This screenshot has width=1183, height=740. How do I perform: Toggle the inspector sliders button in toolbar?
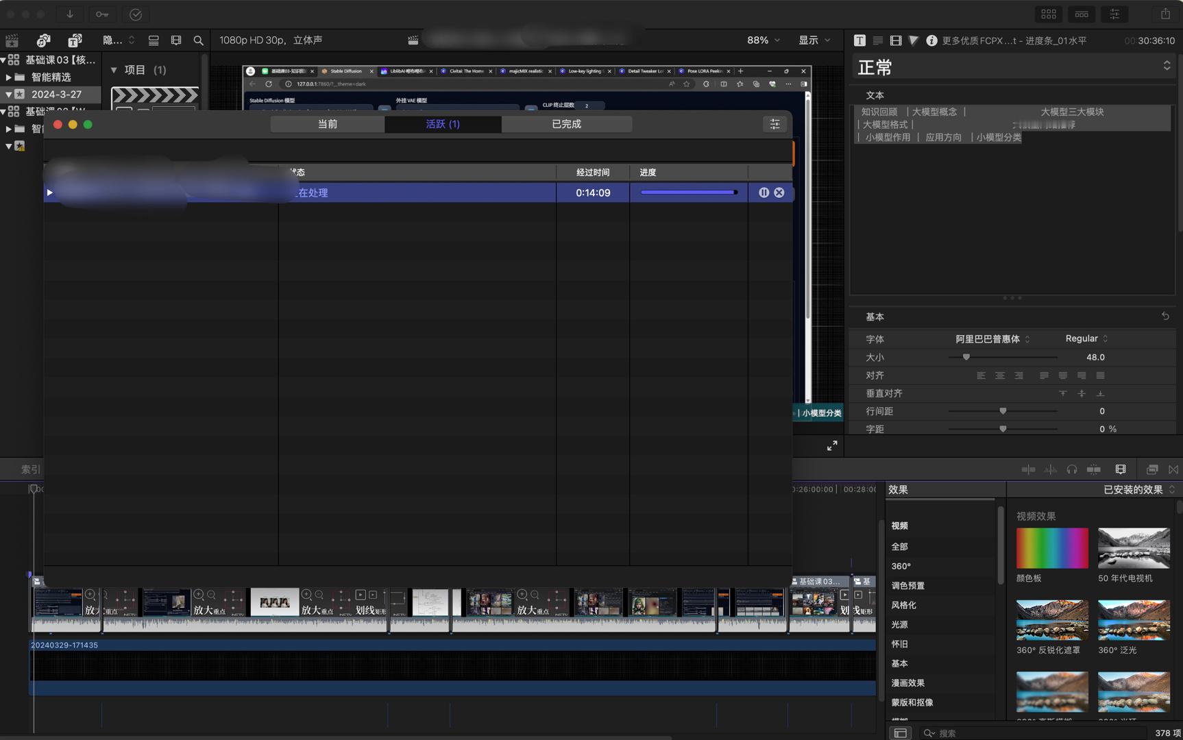tap(1114, 14)
